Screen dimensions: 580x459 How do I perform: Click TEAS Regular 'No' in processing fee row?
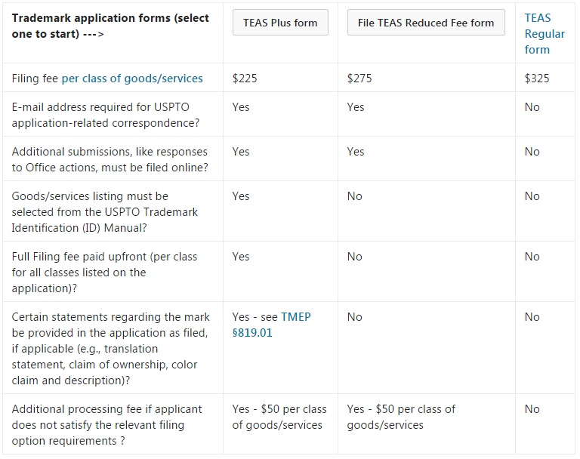pyautogui.click(x=532, y=409)
